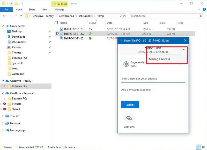
Task: Go back with the left arrow button
Action: coord(4,16)
